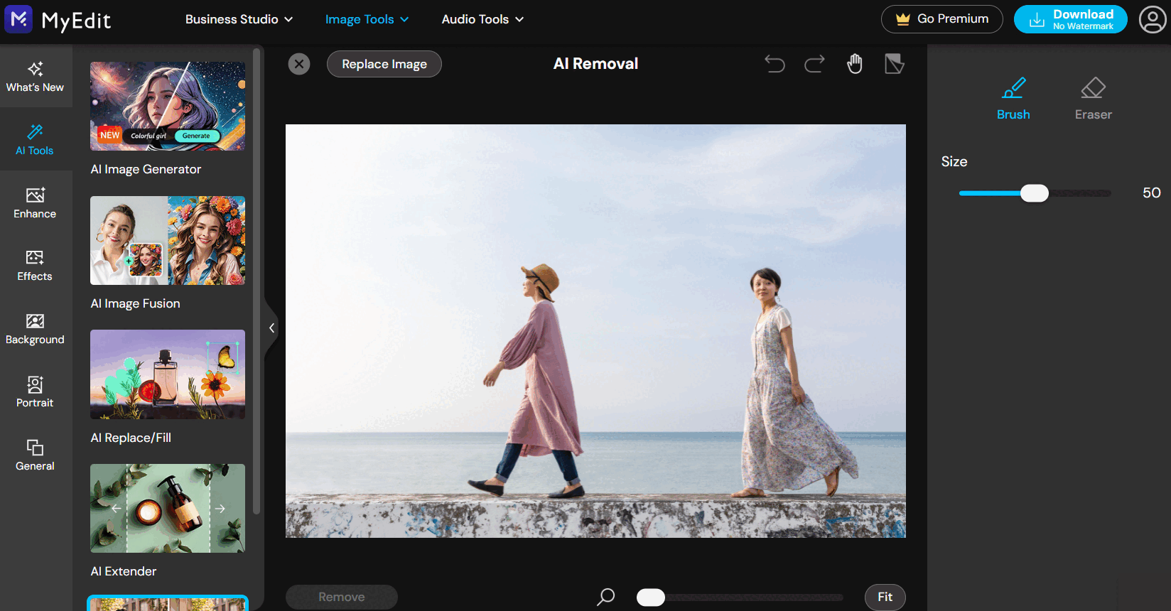This screenshot has width=1171, height=611.
Task: Open the Effects tools category
Action: [35, 266]
